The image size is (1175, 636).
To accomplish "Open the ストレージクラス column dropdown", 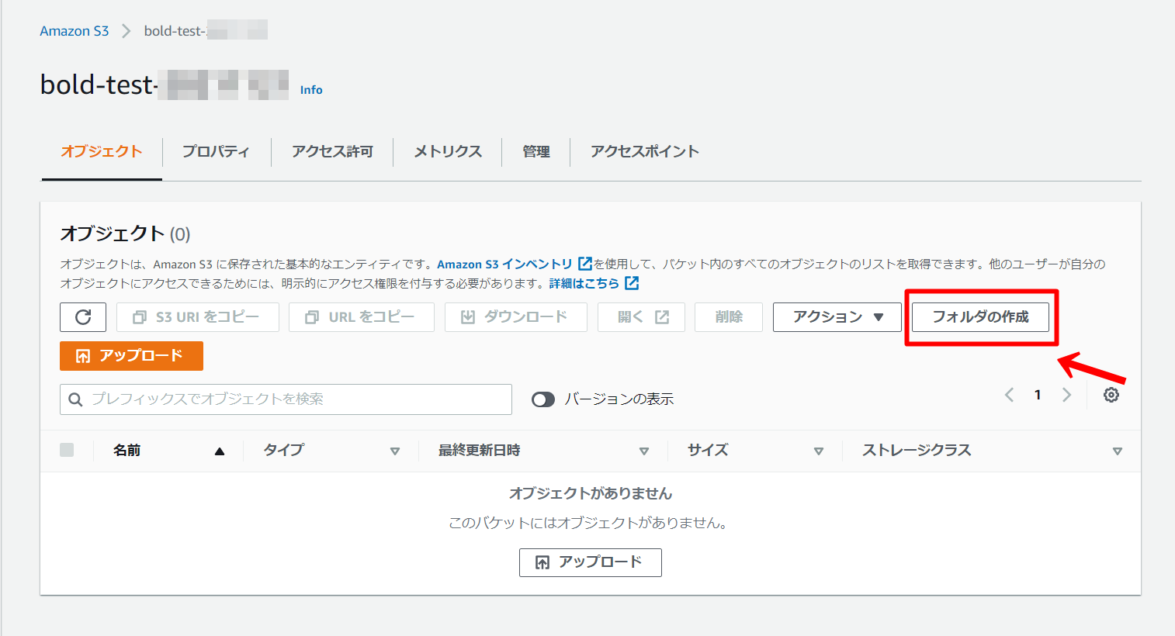I will 1118,450.
